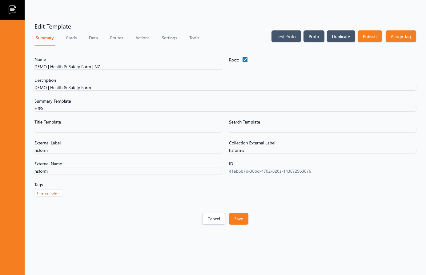
Task: Duplicate this template
Action: [341, 36]
